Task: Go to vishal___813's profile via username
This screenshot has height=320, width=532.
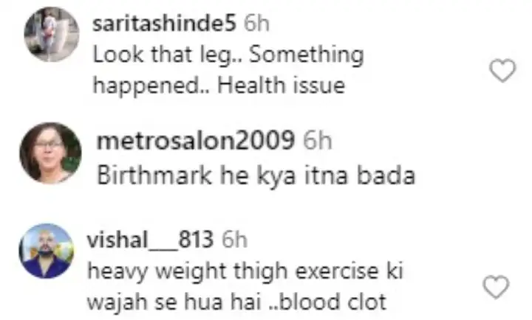Action: coord(150,240)
